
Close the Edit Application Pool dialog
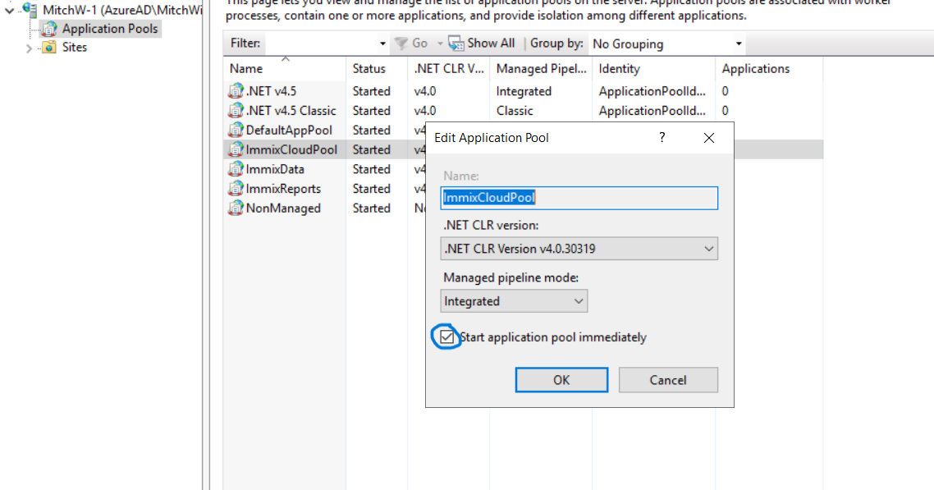point(709,138)
